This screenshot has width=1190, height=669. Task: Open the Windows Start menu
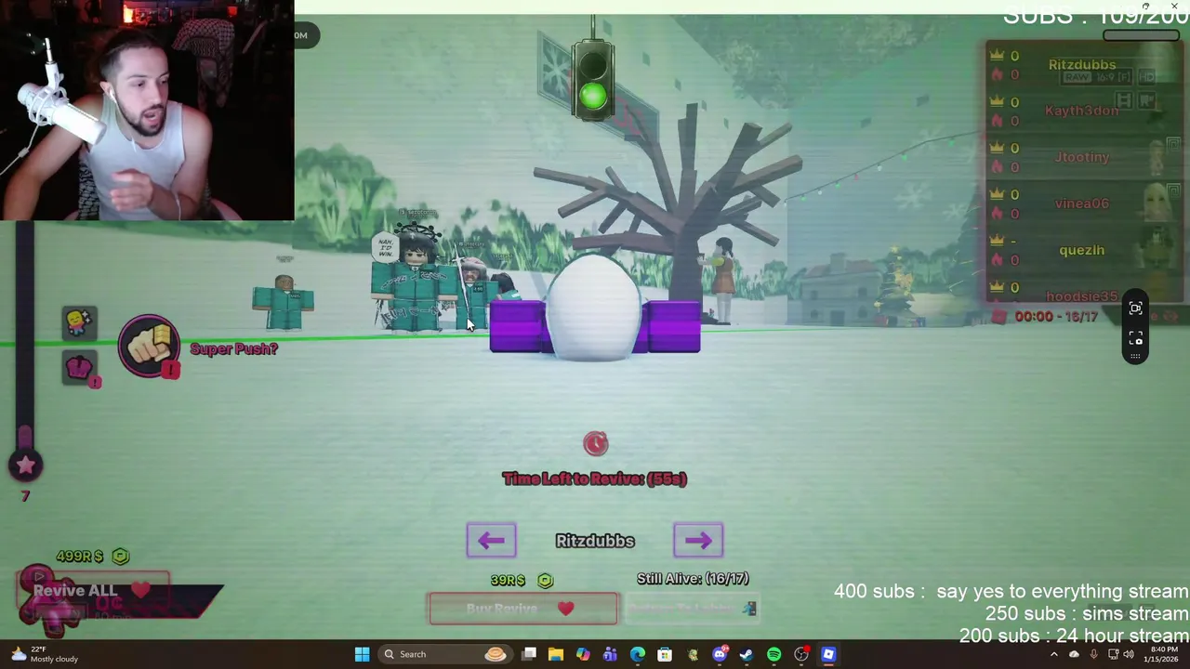click(363, 654)
